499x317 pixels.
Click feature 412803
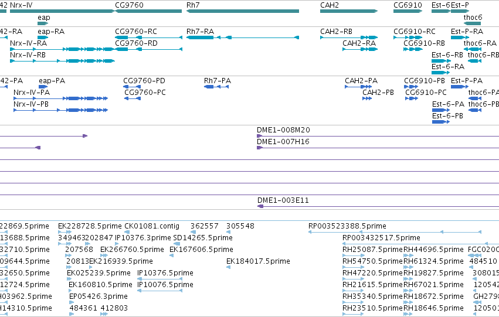104,315
